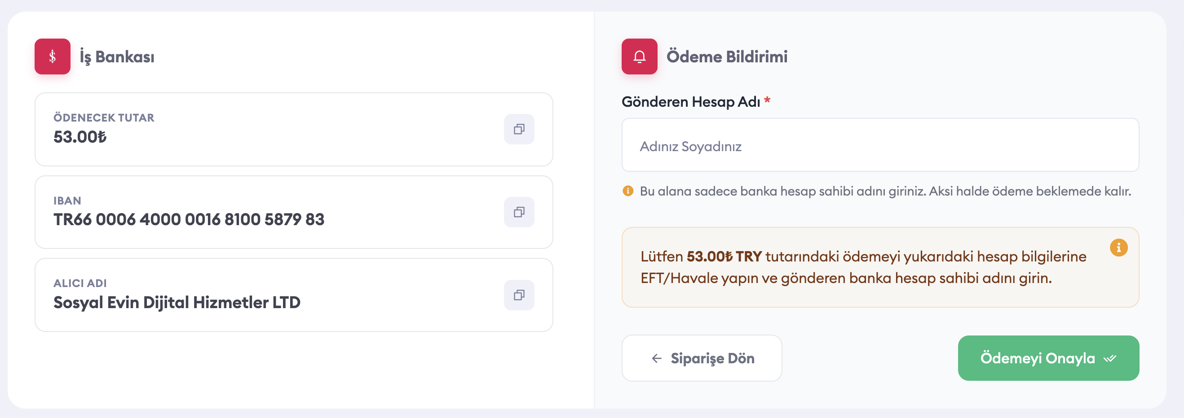Go back with Siparişe Dön button
The image size is (1184, 418).
(x=702, y=358)
